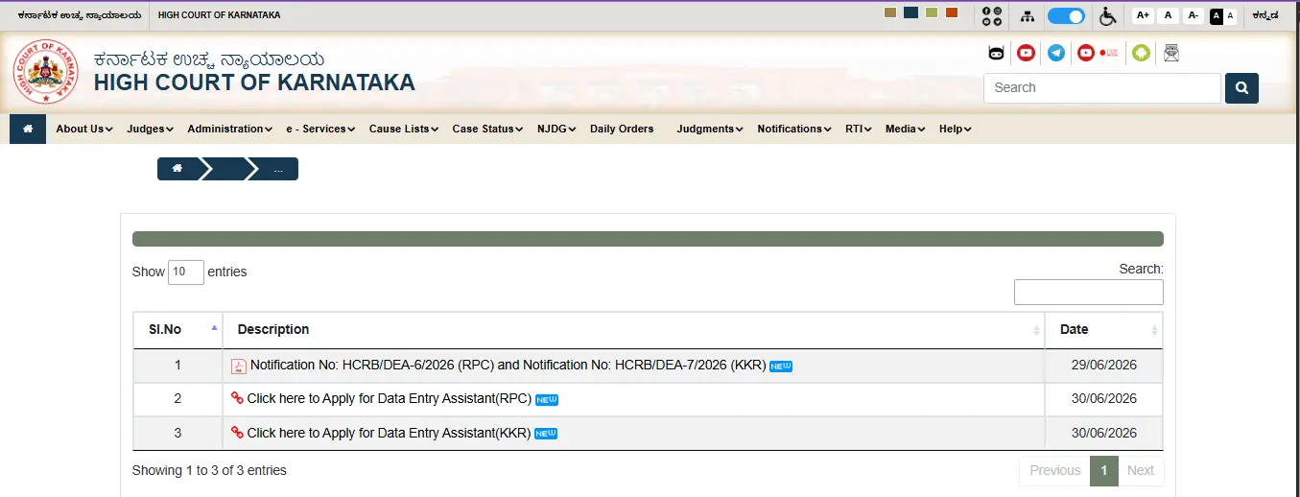The image size is (1300, 497).
Task: Go to the Home icon in the navigation bar
Action: click(28, 129)
